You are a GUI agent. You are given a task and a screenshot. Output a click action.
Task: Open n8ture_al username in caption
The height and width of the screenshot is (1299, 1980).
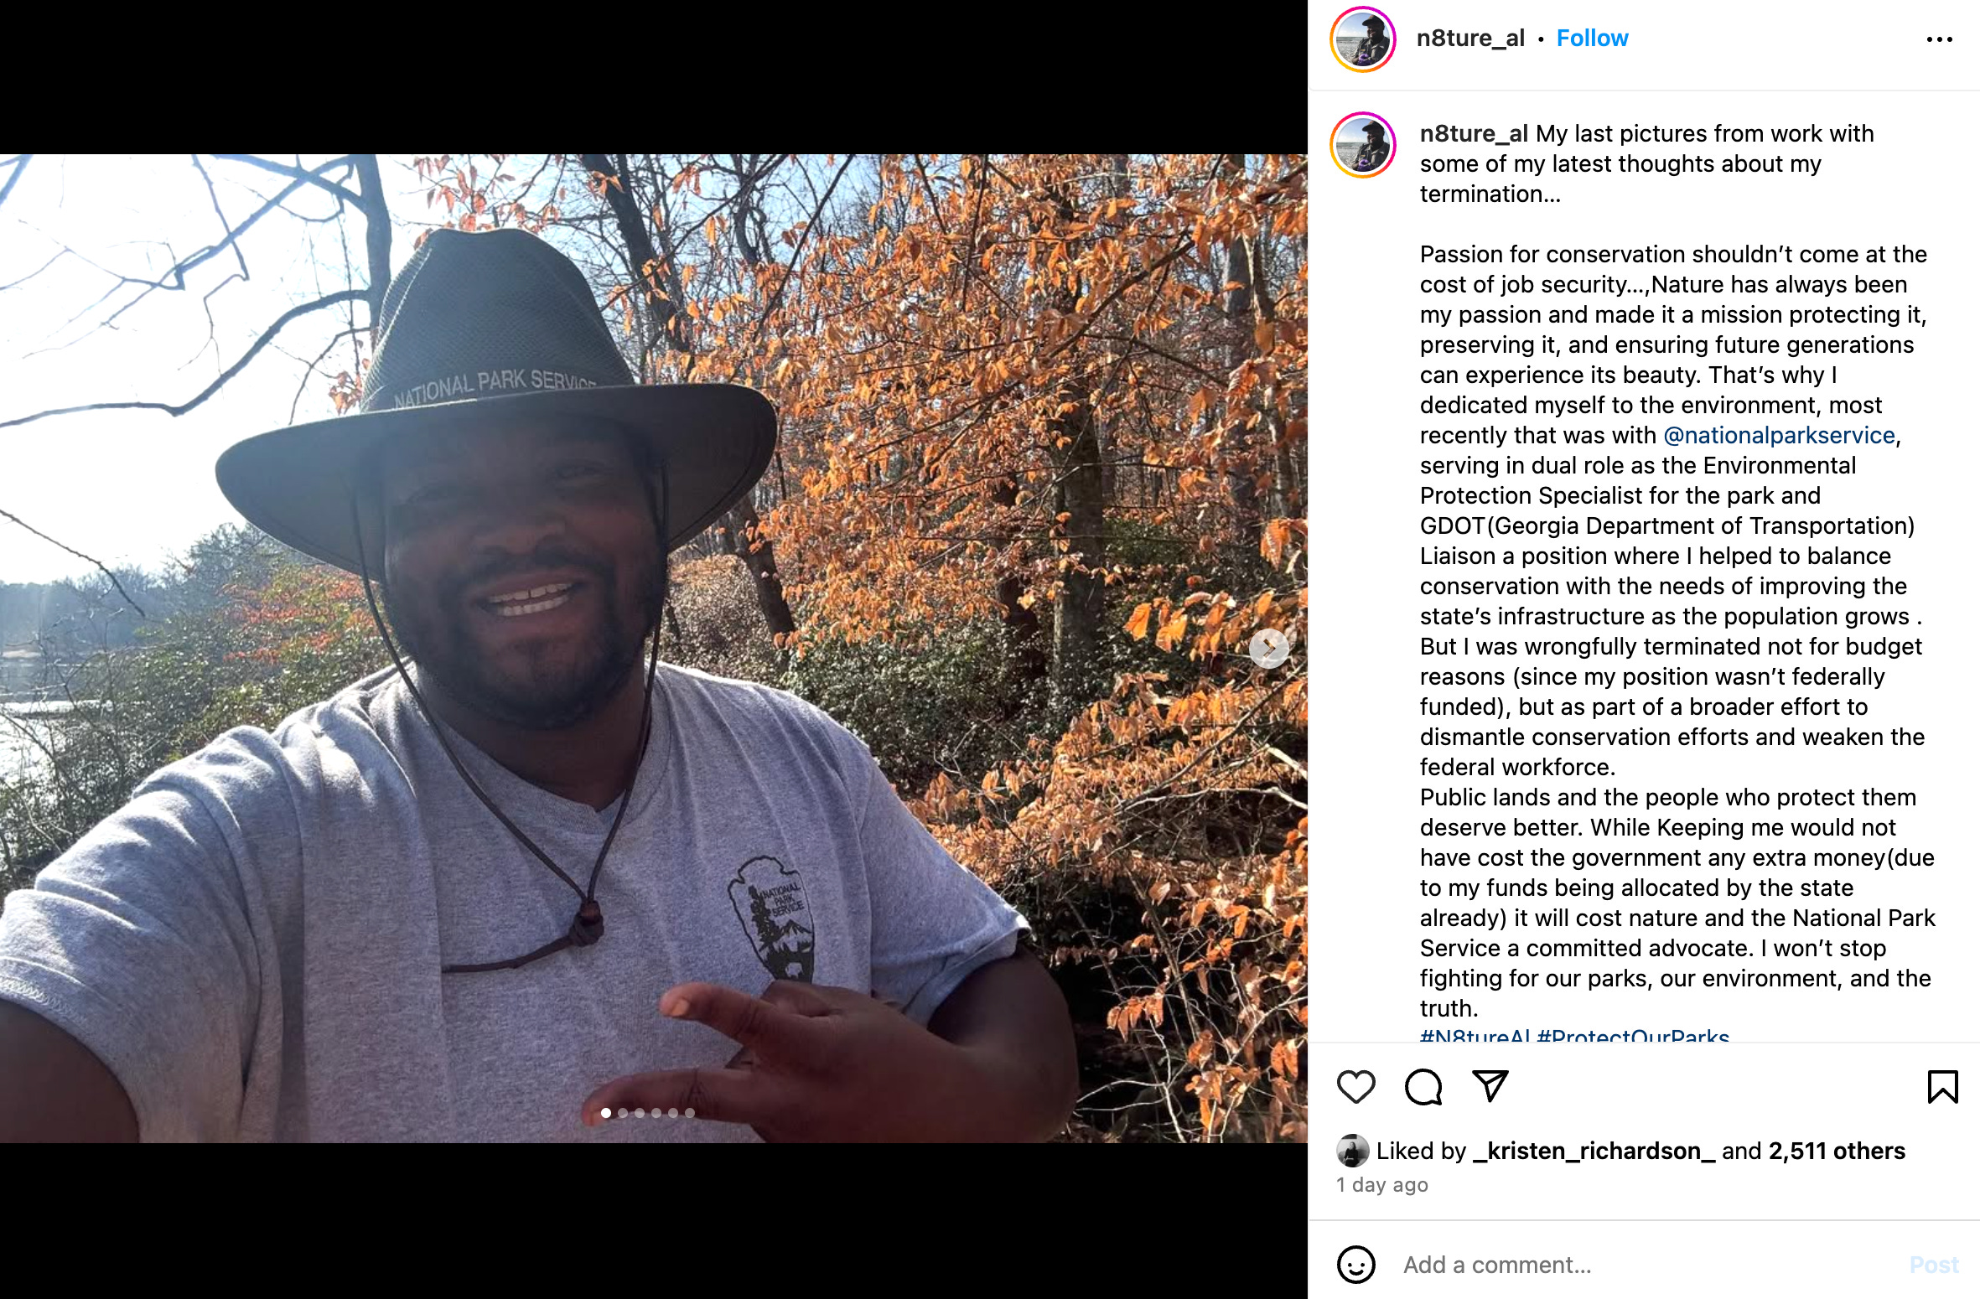coord(1474,134)
